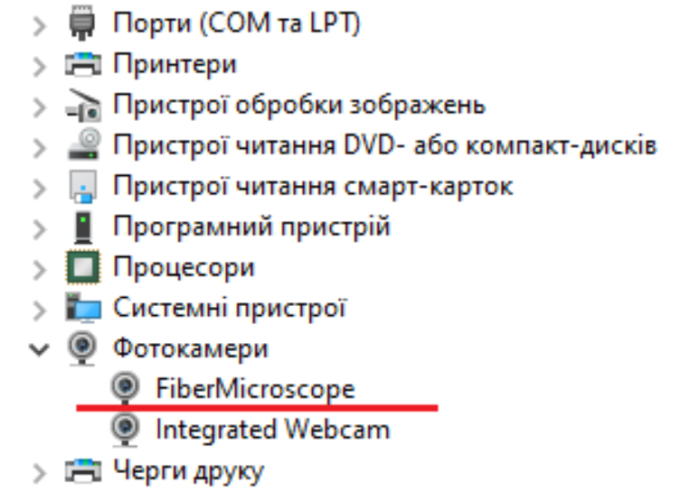This screenshot has width=680, height=501.
Task: Select the FiberMicroscope device
Action: (255, 389)
